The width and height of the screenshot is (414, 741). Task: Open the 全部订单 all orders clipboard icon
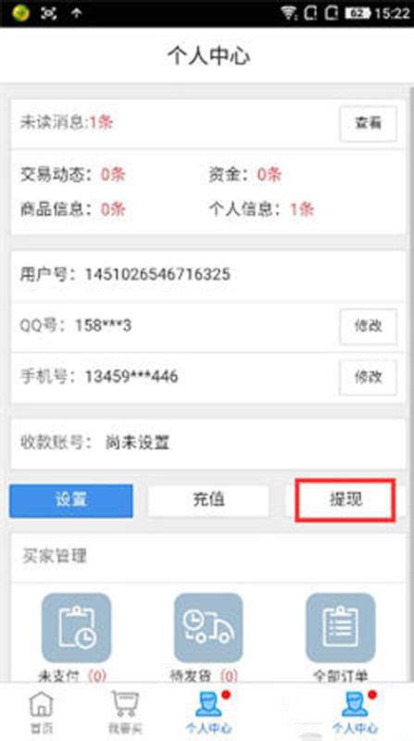coord(341,628)
